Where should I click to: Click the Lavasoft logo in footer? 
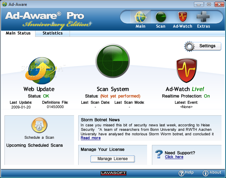click(x=113, y=173)
